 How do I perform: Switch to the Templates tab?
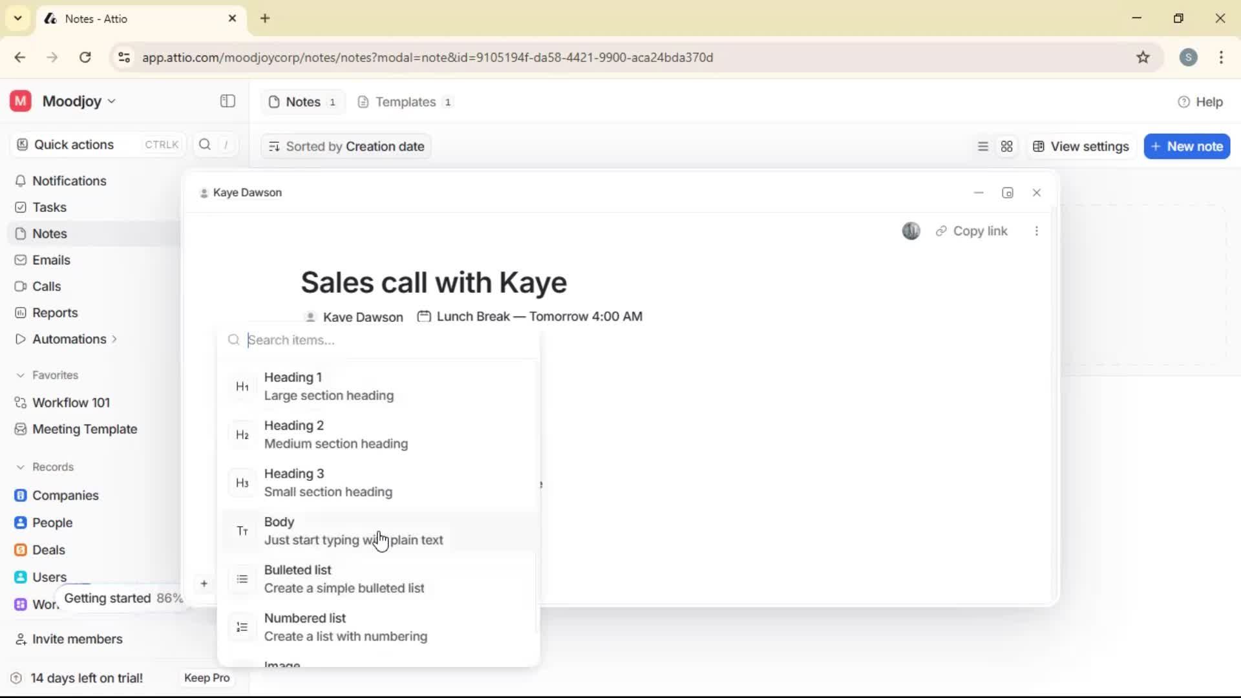[404, 101]
